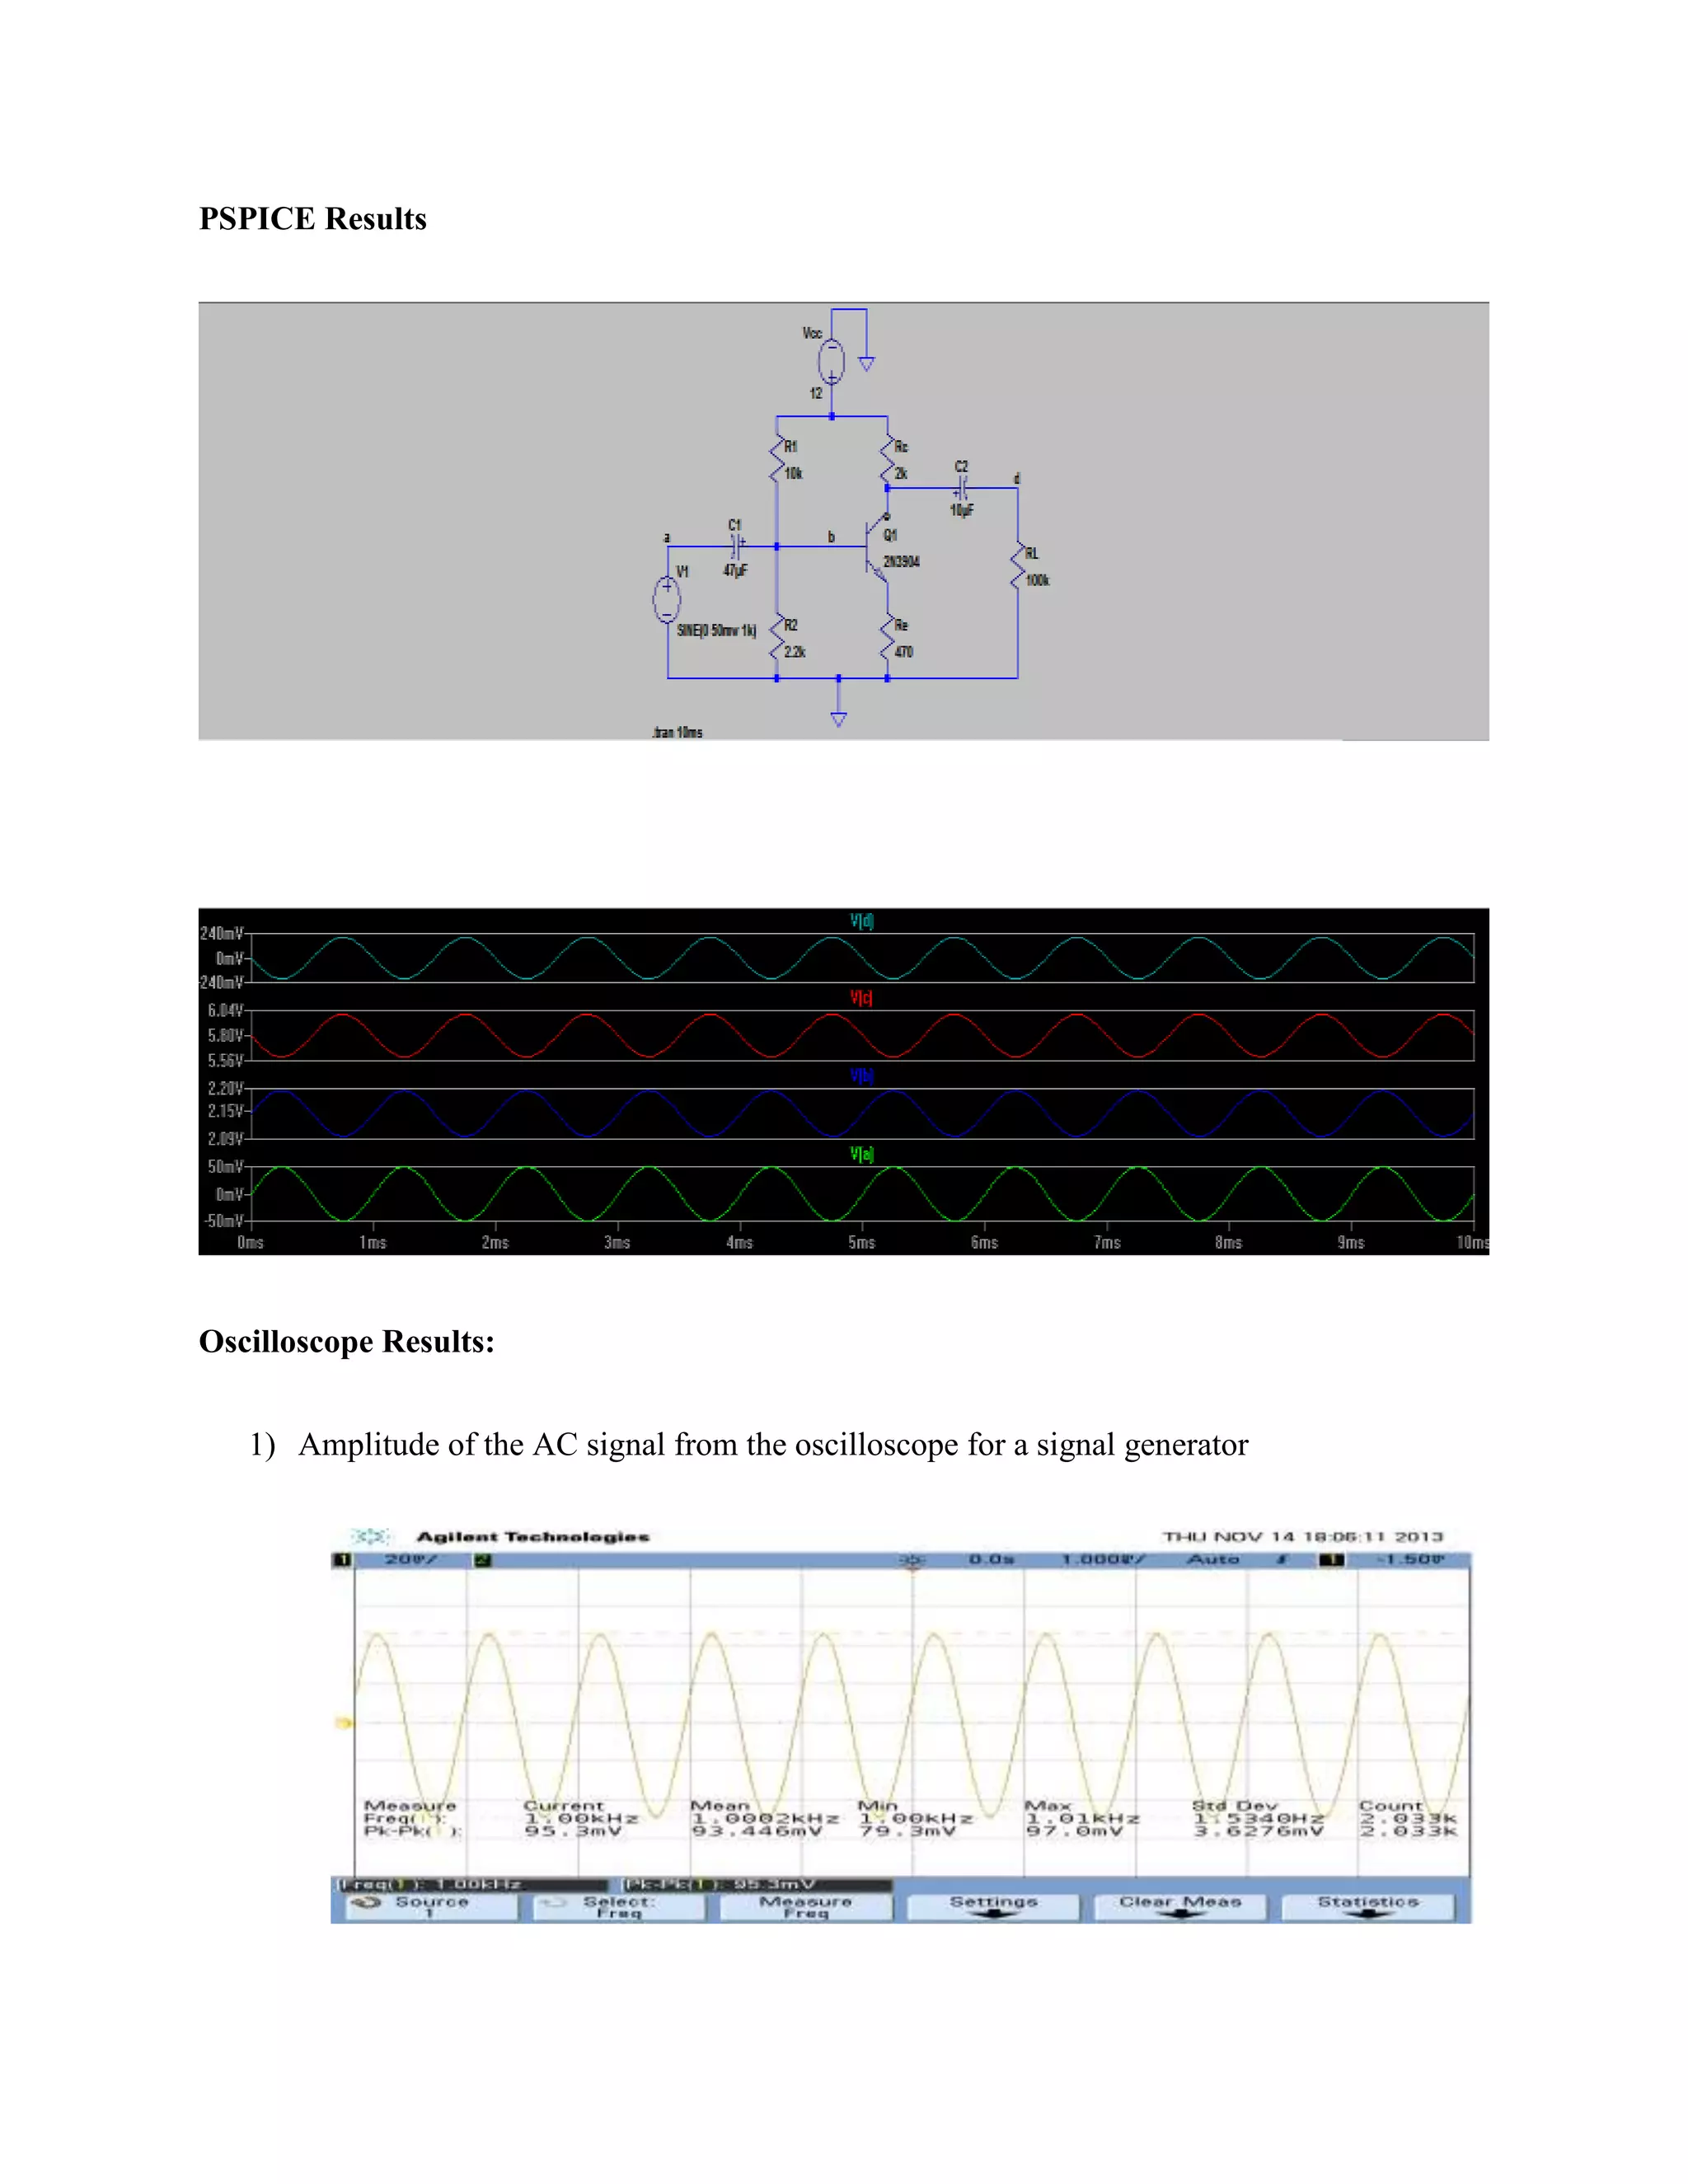The width and height of the screenshot is (1688, 2184).
Task: Select the Re 470 resistor
Action: coord(887,638)
